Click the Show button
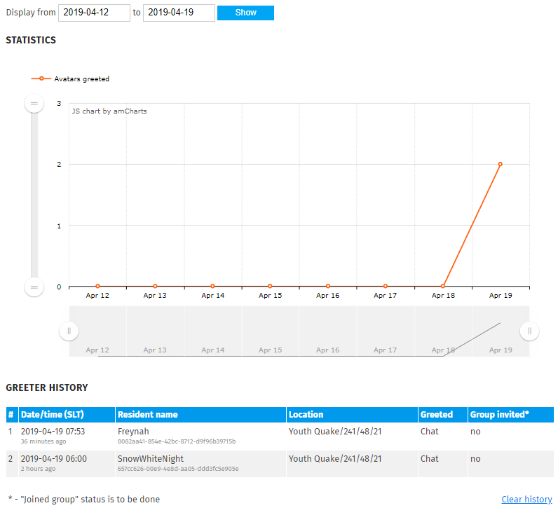Screen dimensions: 558x522 coord(245,13)
